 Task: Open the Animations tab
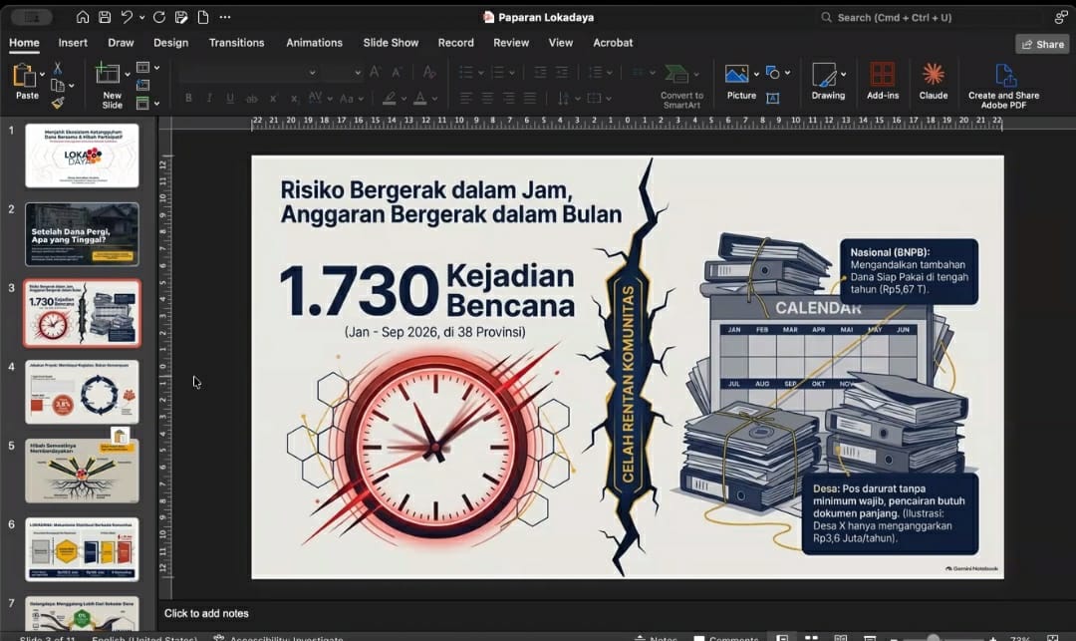click(314, 43)
